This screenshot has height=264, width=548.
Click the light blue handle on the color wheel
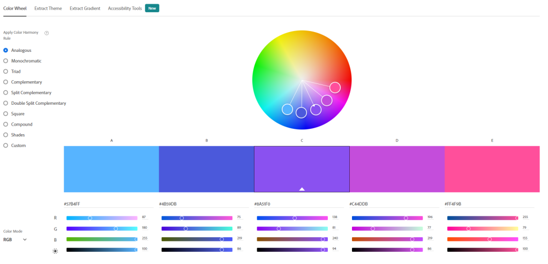pyautogui.click(x=288, y=110)
